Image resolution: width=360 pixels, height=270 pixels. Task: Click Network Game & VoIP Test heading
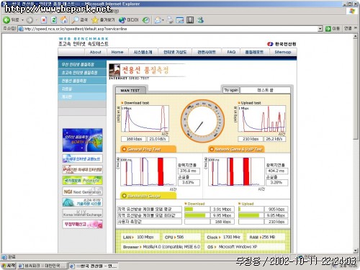point(236,149)
